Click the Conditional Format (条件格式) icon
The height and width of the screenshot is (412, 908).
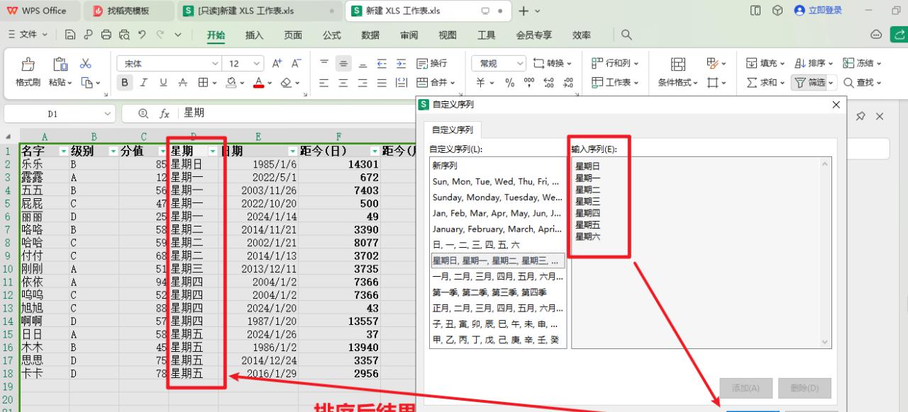coord(678,64)
